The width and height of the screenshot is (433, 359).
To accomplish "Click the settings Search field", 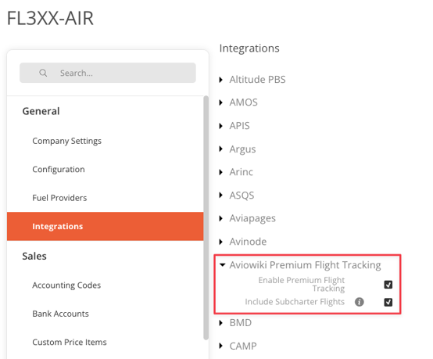I will [108, 73].
